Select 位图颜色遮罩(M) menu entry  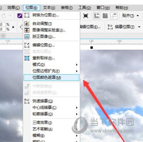52,77
